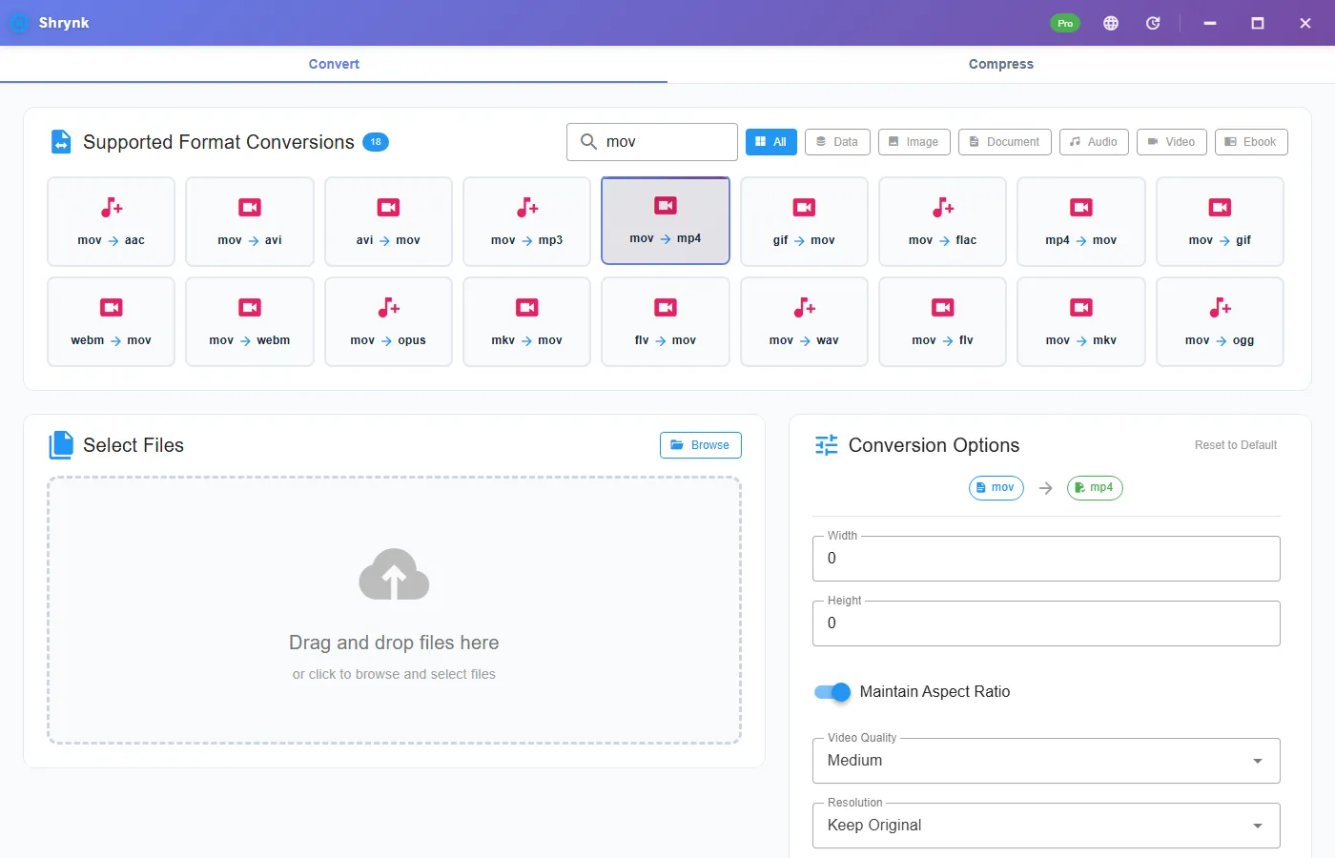
Task: Click the refresh update icon in title bar
Action: (1153, 23)
